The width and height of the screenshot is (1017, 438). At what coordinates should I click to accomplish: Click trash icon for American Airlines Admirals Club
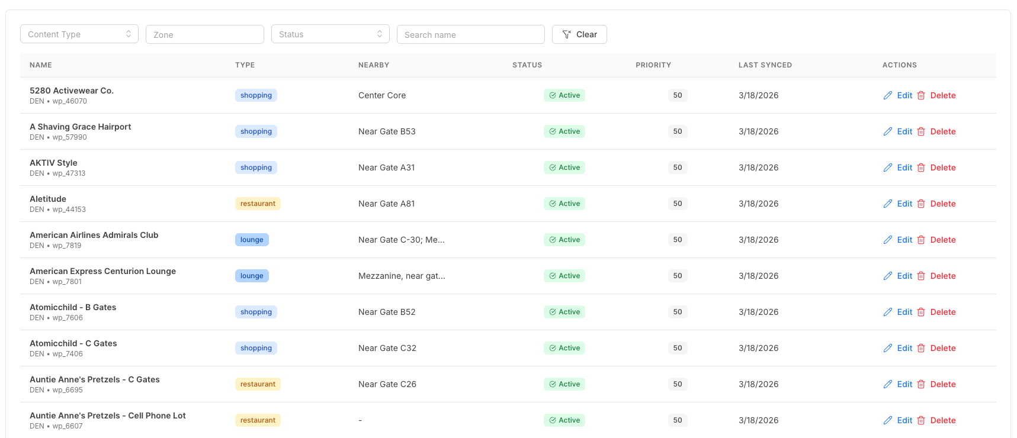click(921, 240)
